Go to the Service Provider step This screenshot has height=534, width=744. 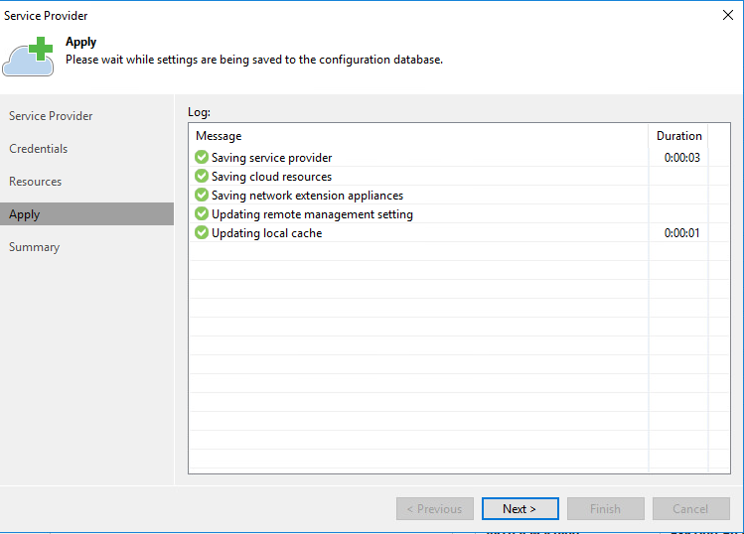pos(51,116)
